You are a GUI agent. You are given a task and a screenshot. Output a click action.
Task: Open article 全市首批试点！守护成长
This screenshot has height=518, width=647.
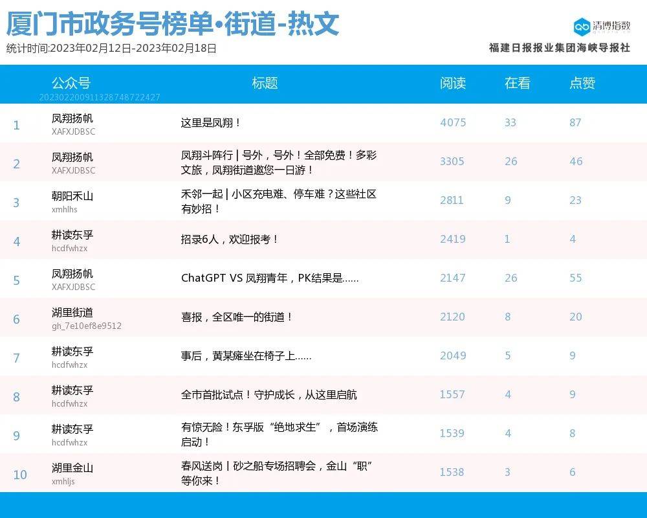coord(269,394)
